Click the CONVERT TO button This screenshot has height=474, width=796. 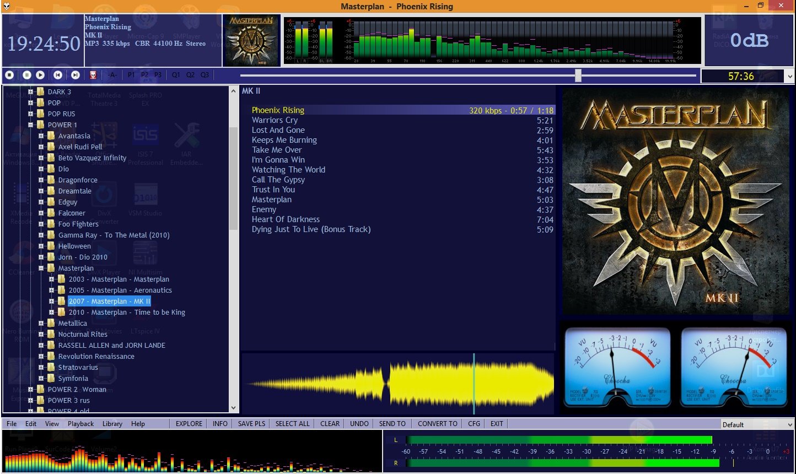tap(437, 424)
